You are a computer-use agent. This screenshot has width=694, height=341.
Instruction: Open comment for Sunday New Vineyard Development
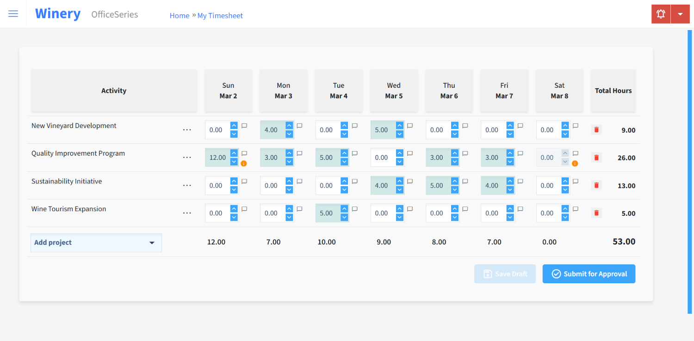tap(244, 126)
